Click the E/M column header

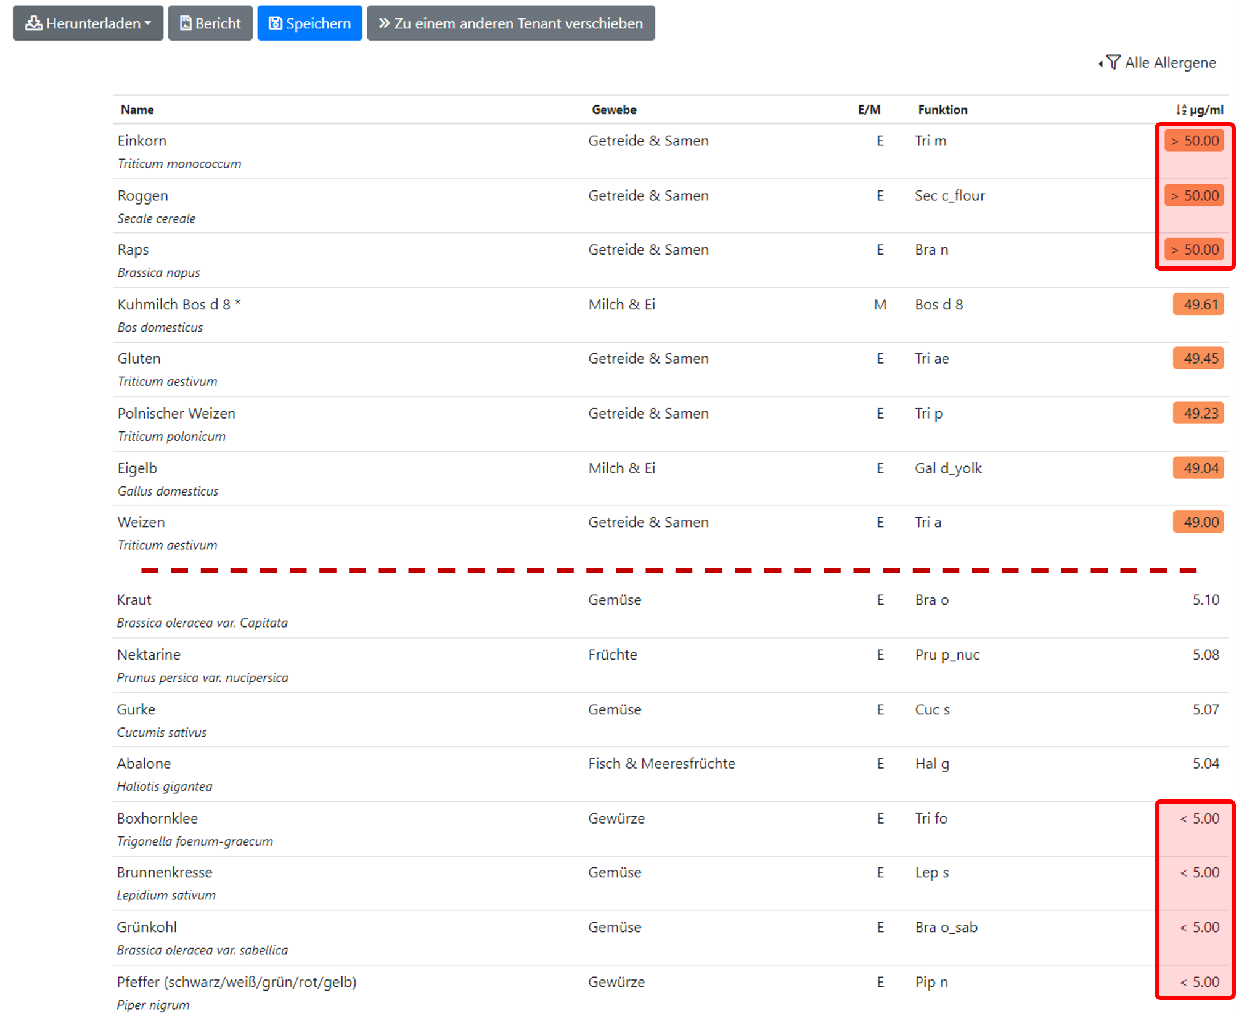coord(869,110)
